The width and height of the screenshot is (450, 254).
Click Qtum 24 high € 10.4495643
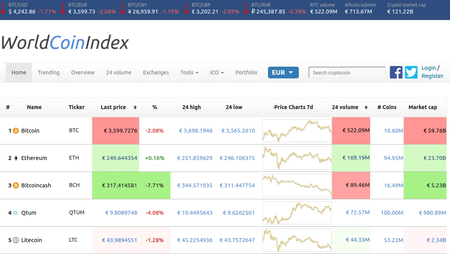tap(195, 213)
